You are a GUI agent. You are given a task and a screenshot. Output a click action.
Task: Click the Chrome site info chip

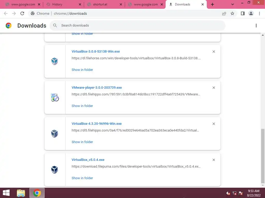(x=40, y=13)
